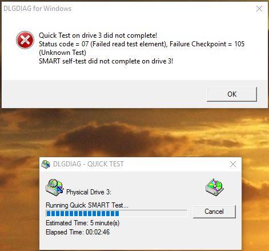Click the 'Estimated Time: 5 minute(s)' text
The width and height of the screenshot is (269, 251).
pos(83,223)
